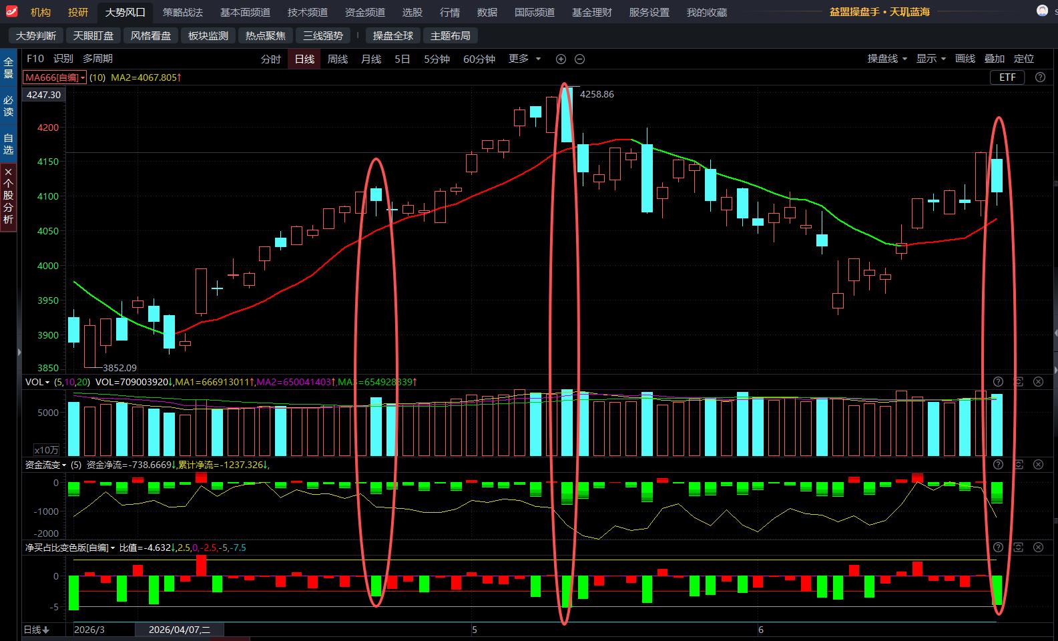Toggle the ETF overlay button
1058x641 pixels.
pyautogui.click(x=1007, y=77)
